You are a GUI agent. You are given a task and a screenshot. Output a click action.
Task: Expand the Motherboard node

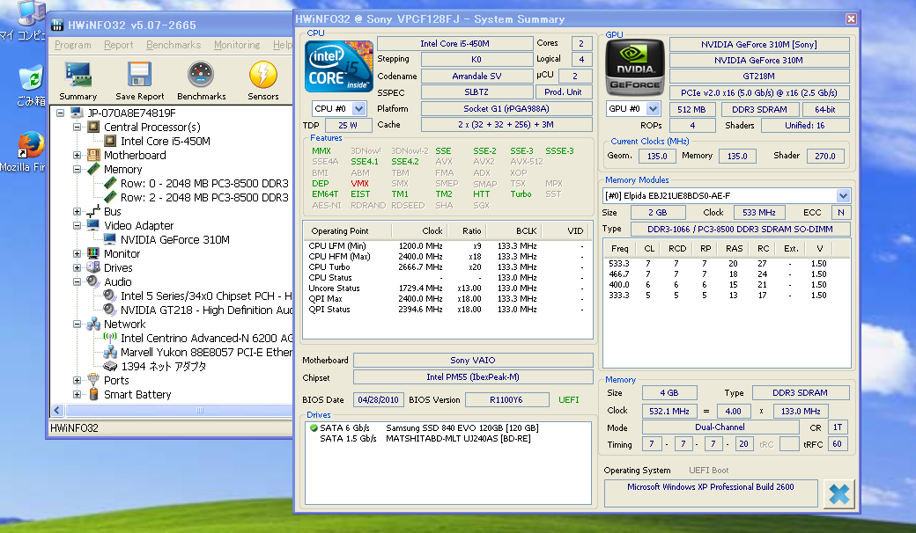click(x=77, y=155)
